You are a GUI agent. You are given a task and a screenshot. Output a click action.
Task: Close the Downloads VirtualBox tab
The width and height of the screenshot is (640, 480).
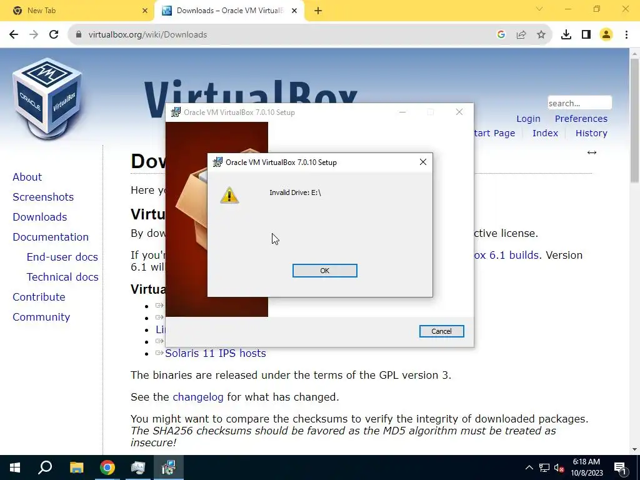[294, 11]
